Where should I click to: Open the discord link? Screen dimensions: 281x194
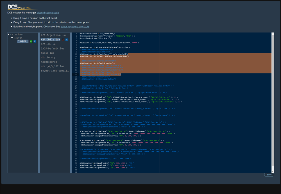click(x=40, y=13)
